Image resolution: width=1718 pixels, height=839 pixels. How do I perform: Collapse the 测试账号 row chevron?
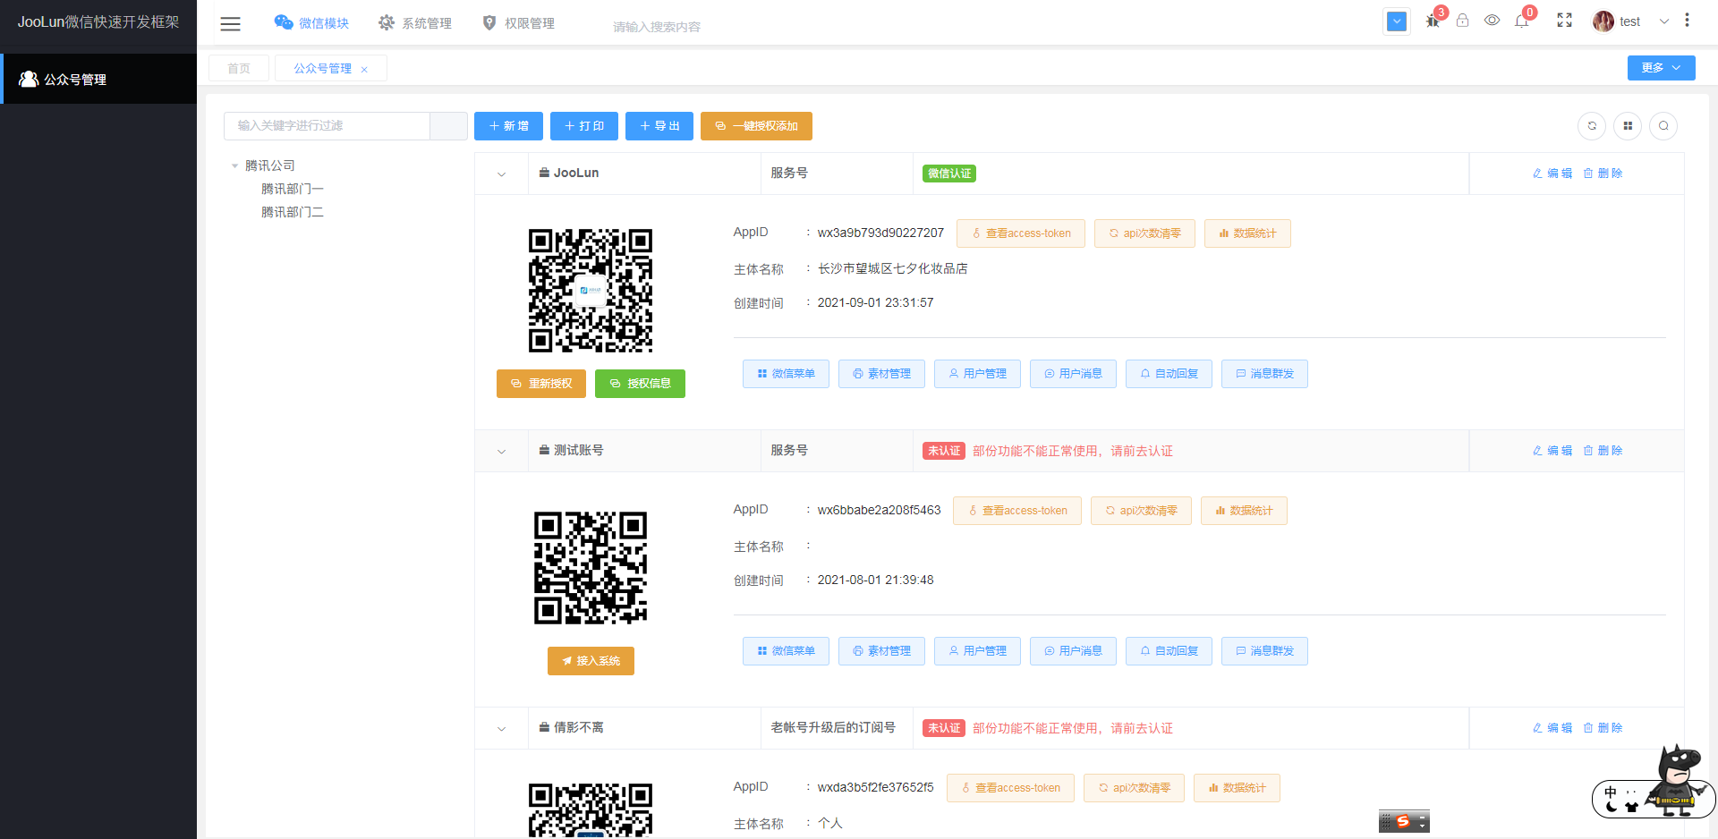pyautogui.click(x=501, y=452)
